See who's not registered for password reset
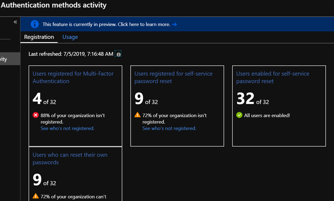 click(169, 128)
